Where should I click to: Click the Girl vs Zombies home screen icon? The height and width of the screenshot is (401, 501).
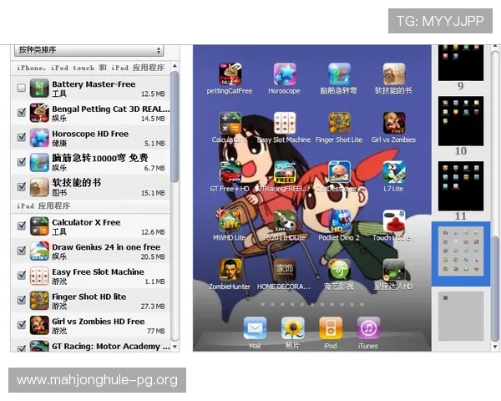click(393, 124)
